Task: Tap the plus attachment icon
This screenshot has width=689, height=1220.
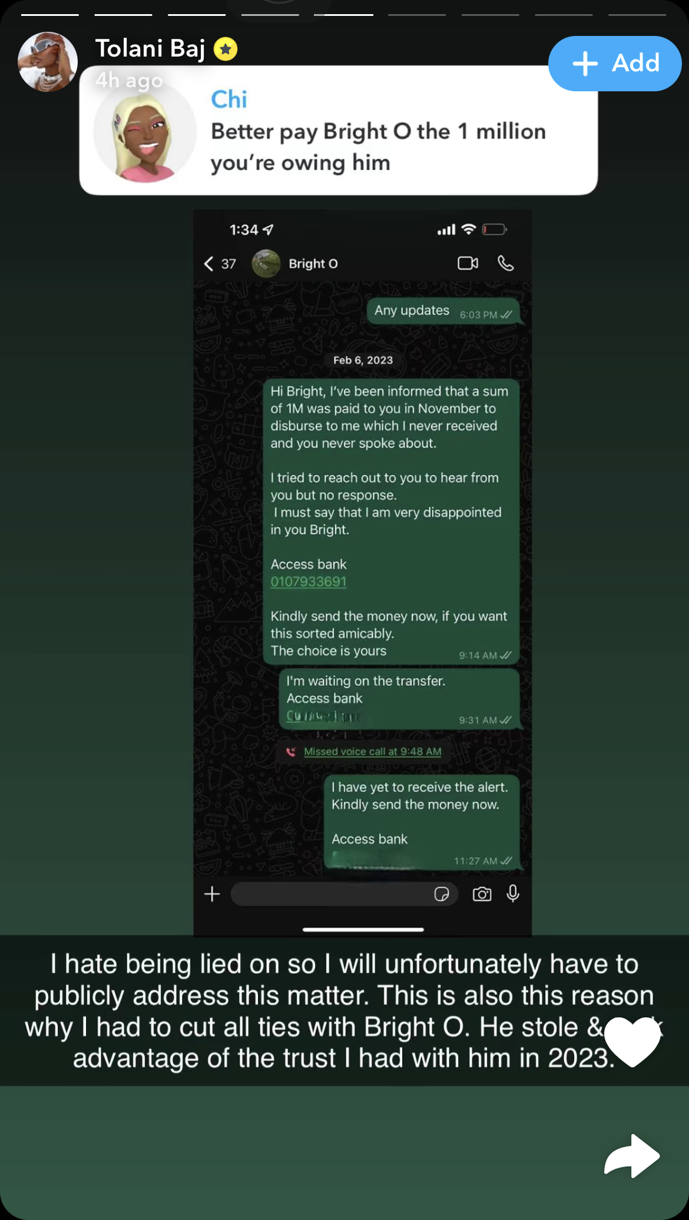Action: tap(212, 894)
